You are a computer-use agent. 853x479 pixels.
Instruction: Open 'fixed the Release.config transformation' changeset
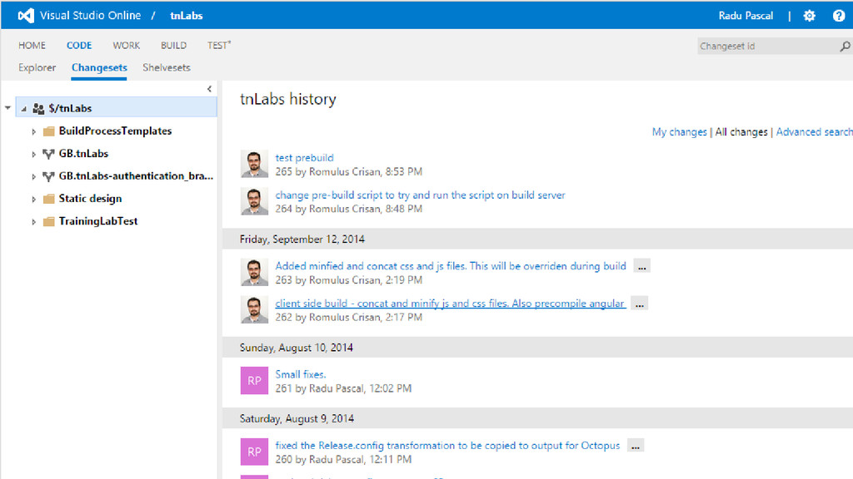tap(447, 446)
